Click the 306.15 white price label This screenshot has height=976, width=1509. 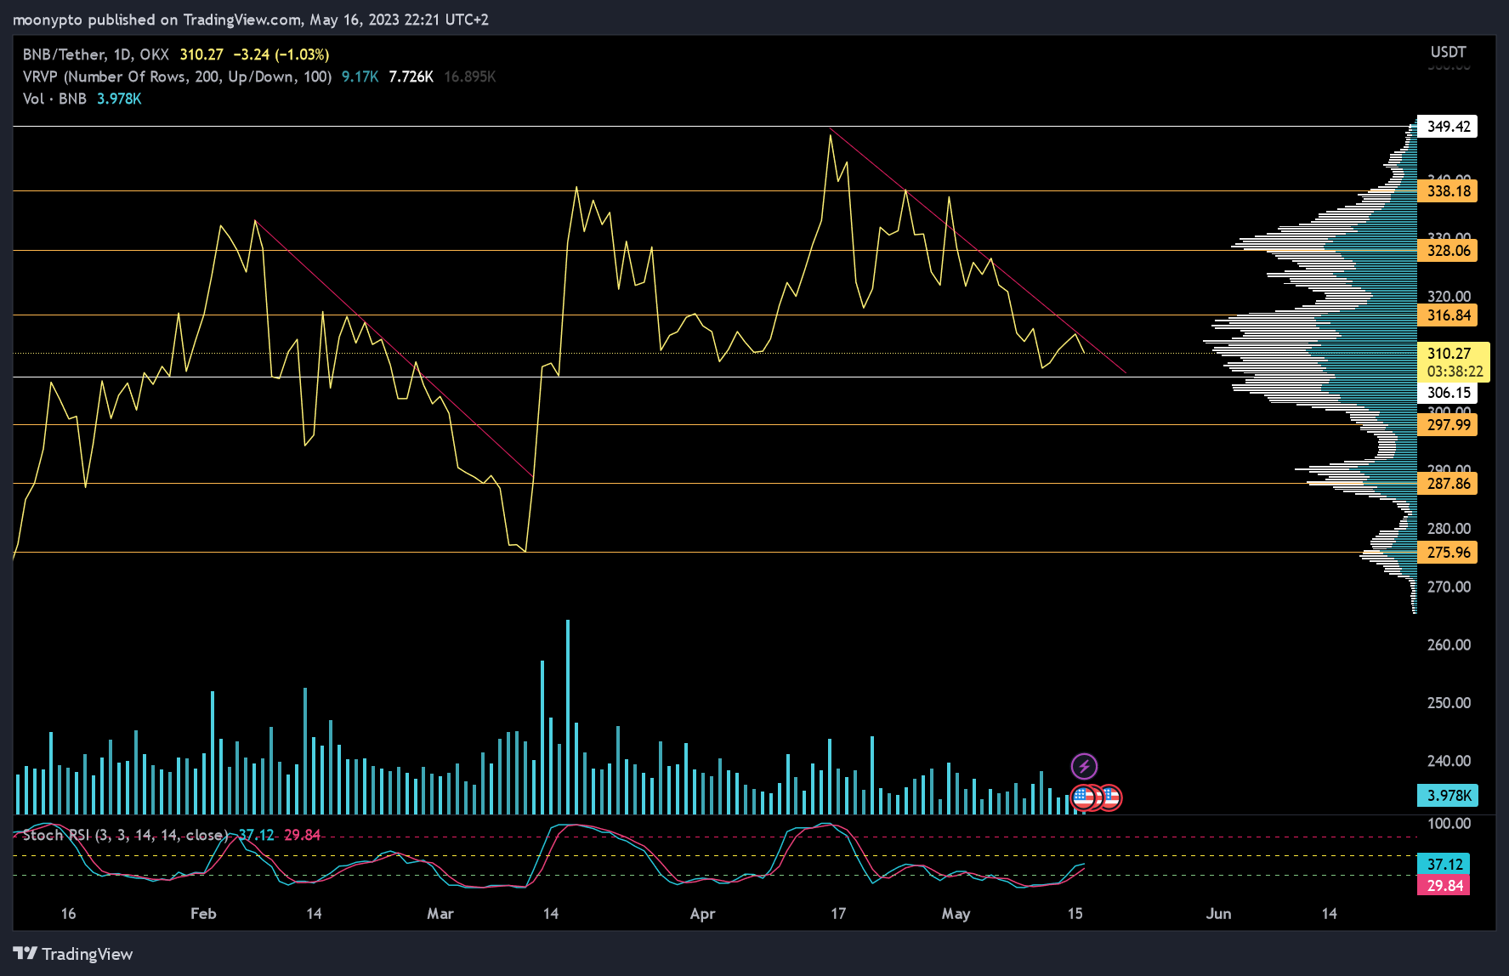[1448, 393]
